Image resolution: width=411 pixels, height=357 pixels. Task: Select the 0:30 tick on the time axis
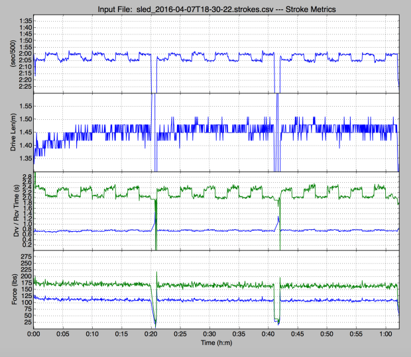click(x=209, y=334)
